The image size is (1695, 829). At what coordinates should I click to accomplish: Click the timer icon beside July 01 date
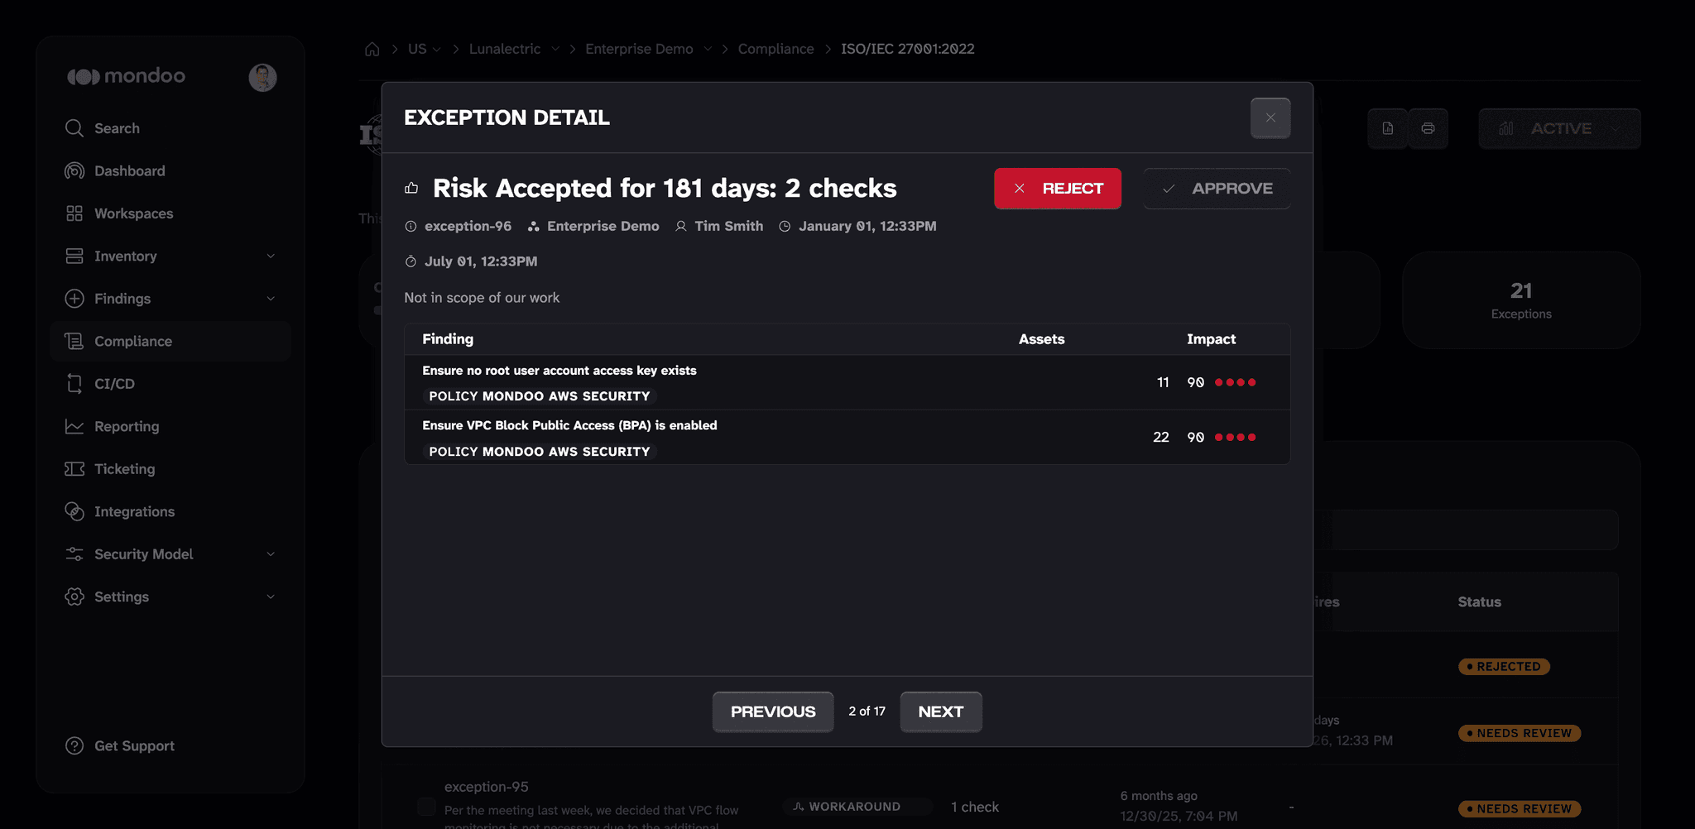pos(411,261)
